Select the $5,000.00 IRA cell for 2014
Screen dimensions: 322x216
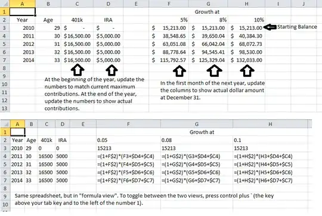tap(108, 60)
